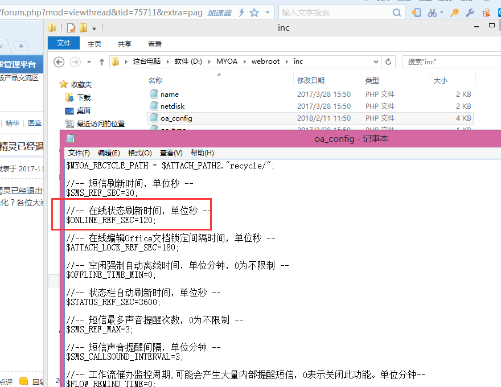
Task: Click the lightning bolt icon in address bar
Action: (x=242, y=13)
